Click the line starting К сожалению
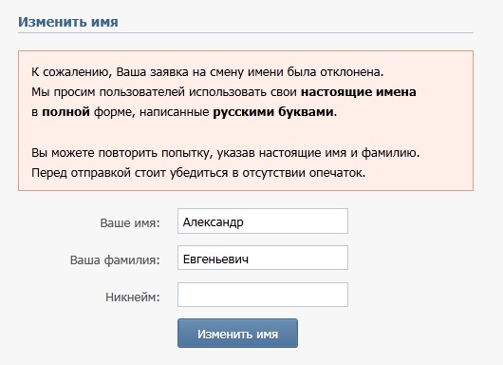This screenshot has width=503, height=365. (x=207, y=72)
